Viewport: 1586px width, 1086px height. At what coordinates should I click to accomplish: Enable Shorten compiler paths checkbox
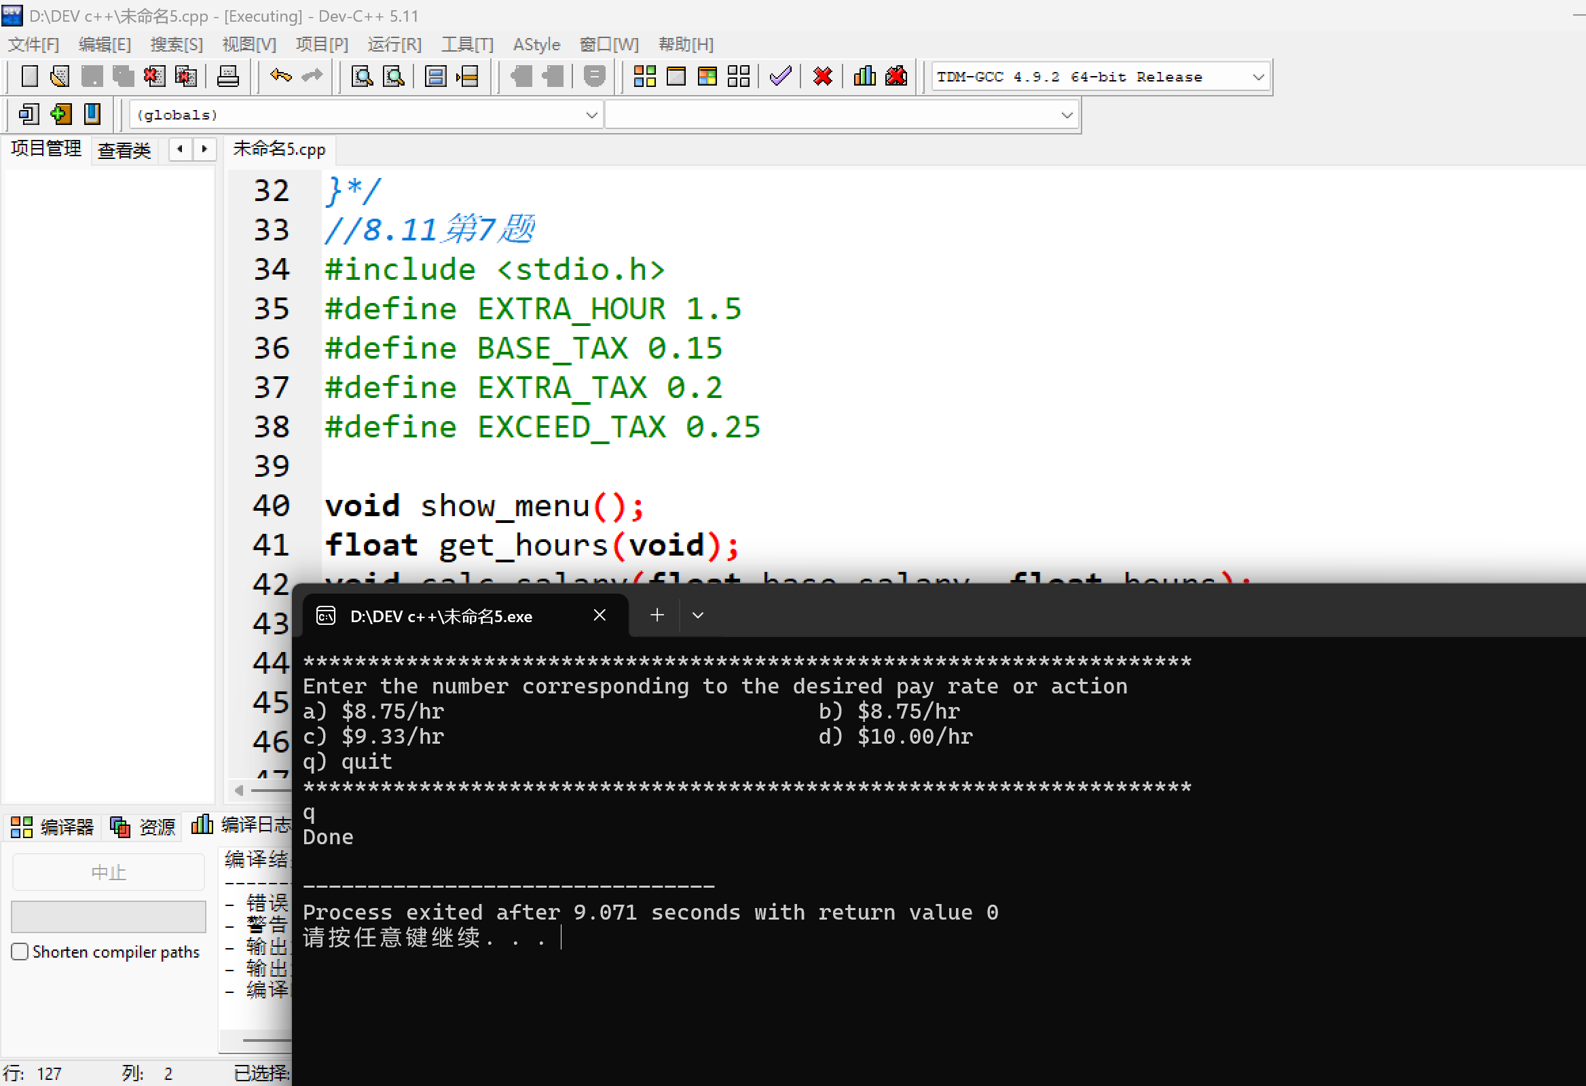(x=20, y=952)
